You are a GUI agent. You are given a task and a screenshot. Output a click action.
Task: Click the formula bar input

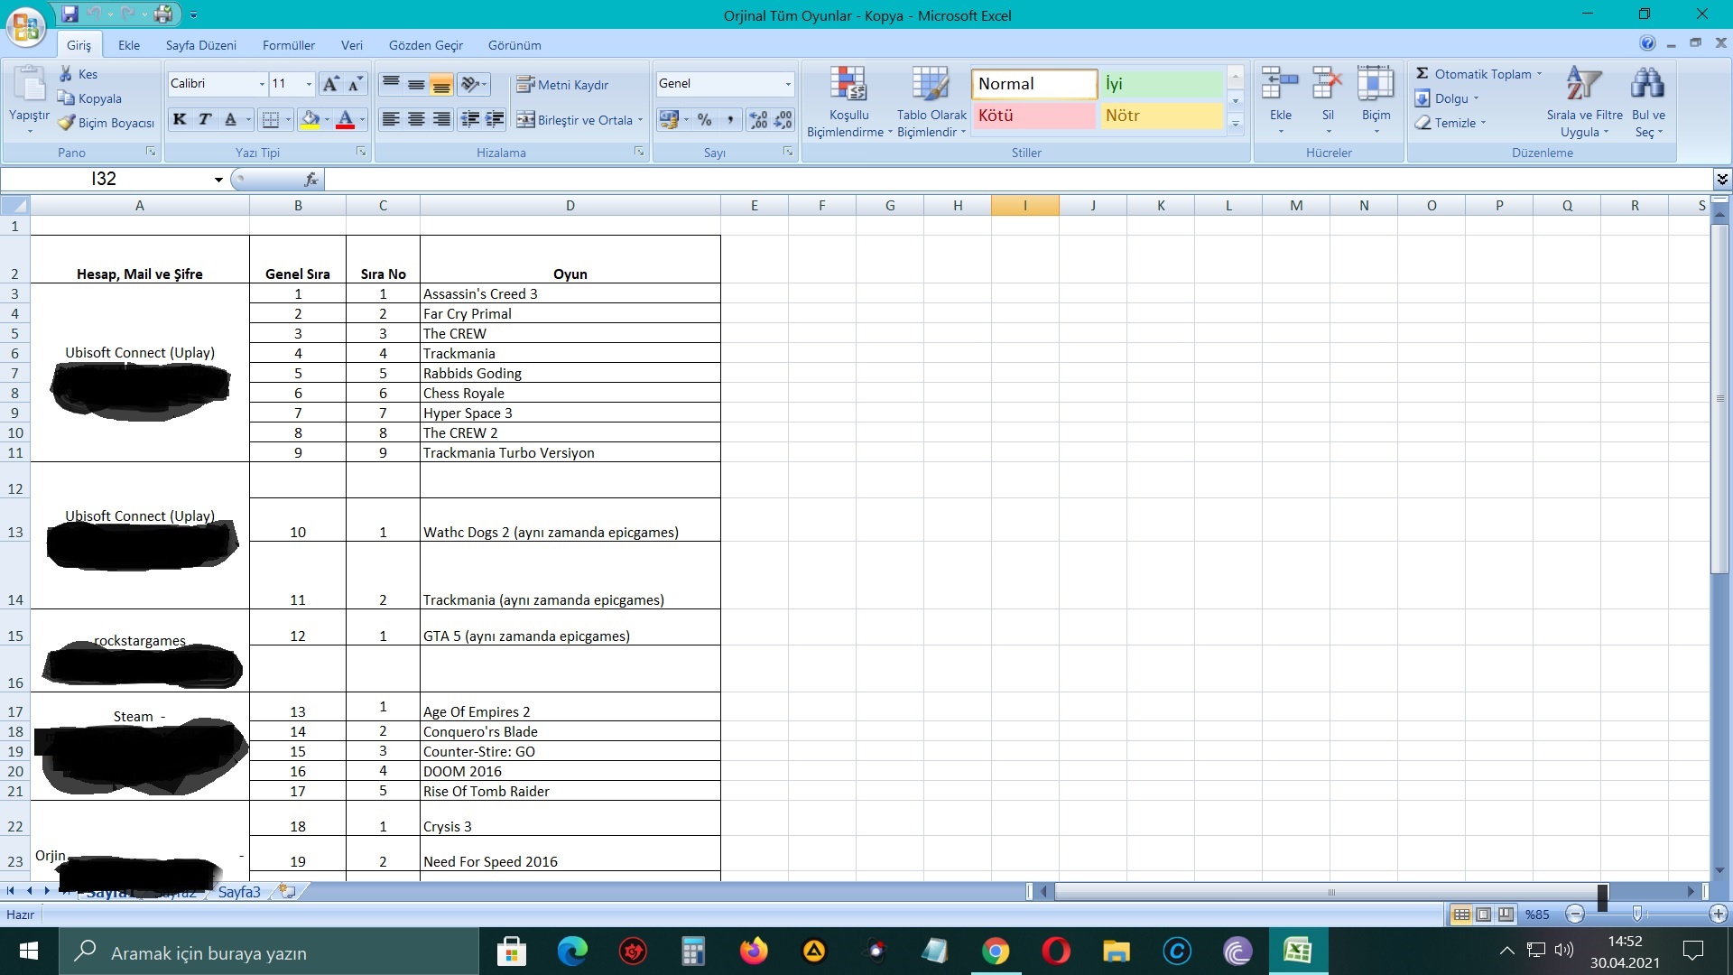pos(1018,179)
